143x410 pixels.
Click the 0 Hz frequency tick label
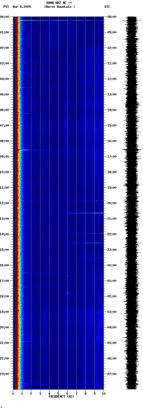pyautogui.click(x=13, y=394)
